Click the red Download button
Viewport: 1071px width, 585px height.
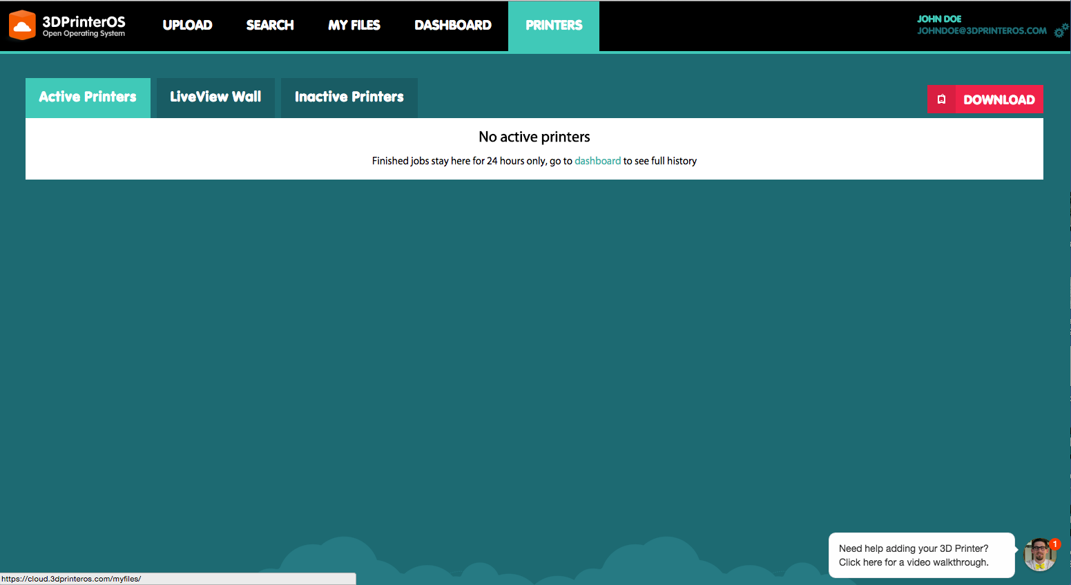[985, 99]
